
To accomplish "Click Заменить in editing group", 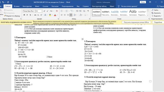I will 156,13.
